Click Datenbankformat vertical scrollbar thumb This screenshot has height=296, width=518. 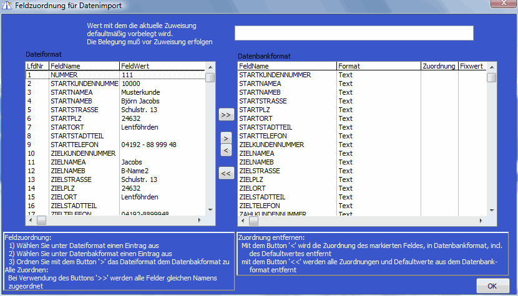pos(492,78)
